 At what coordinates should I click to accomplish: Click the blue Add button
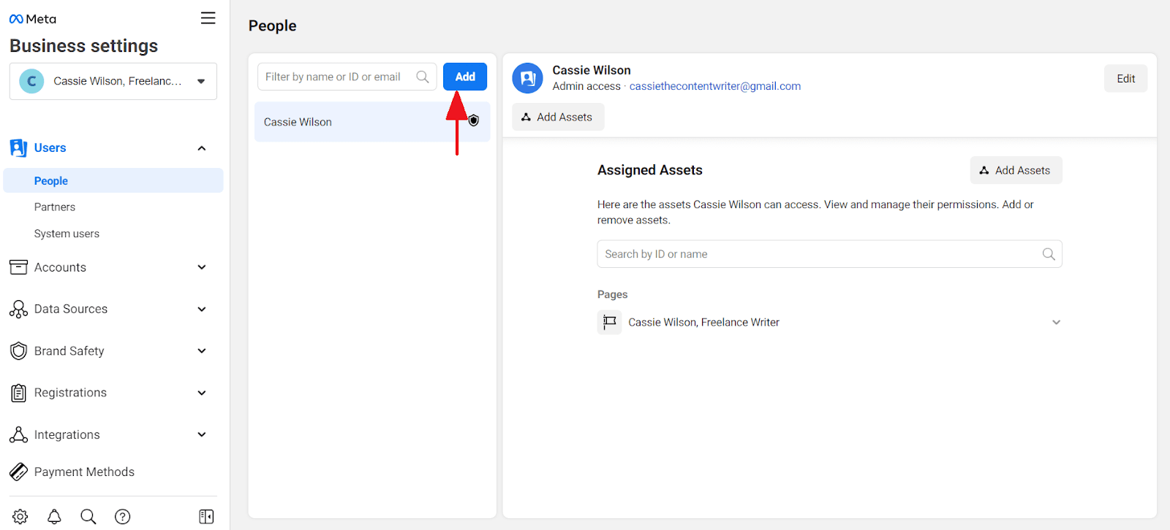pos(465,77)
